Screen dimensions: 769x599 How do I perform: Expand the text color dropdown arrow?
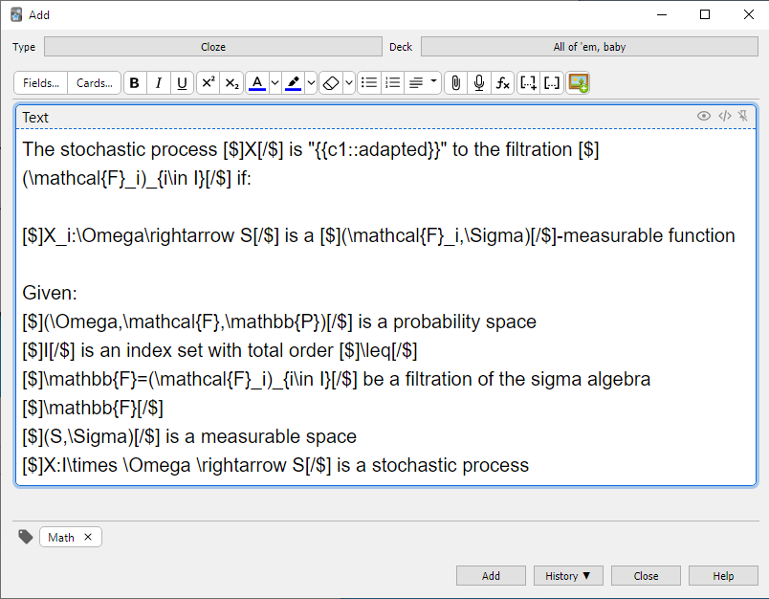point(275,83)
